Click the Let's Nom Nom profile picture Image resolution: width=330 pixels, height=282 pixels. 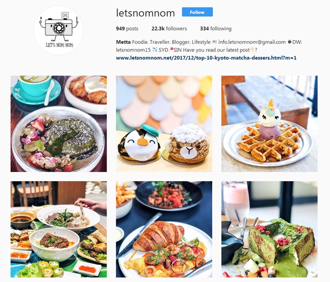(58, 30)
